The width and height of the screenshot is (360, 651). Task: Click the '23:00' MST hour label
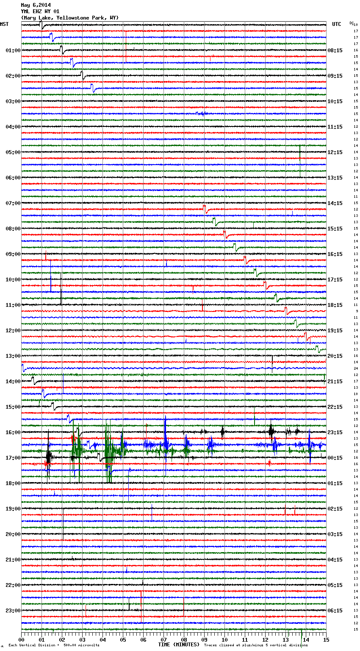point(13,611)
